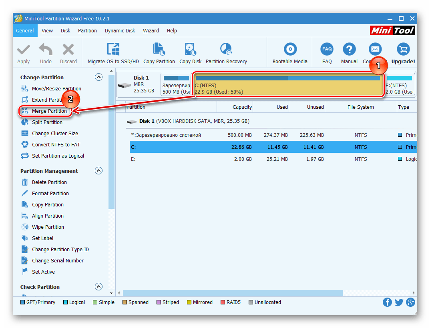Collapse the Check Partition section
The height and width of the screenshot is (328, 430).
tap(99, 287)
